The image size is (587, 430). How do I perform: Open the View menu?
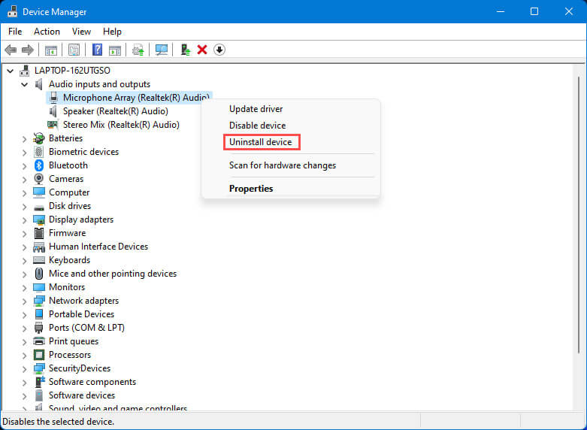pos(81,32)
